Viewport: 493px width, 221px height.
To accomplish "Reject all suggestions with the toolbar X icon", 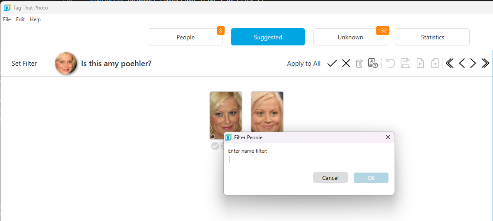I will (346, 63).
